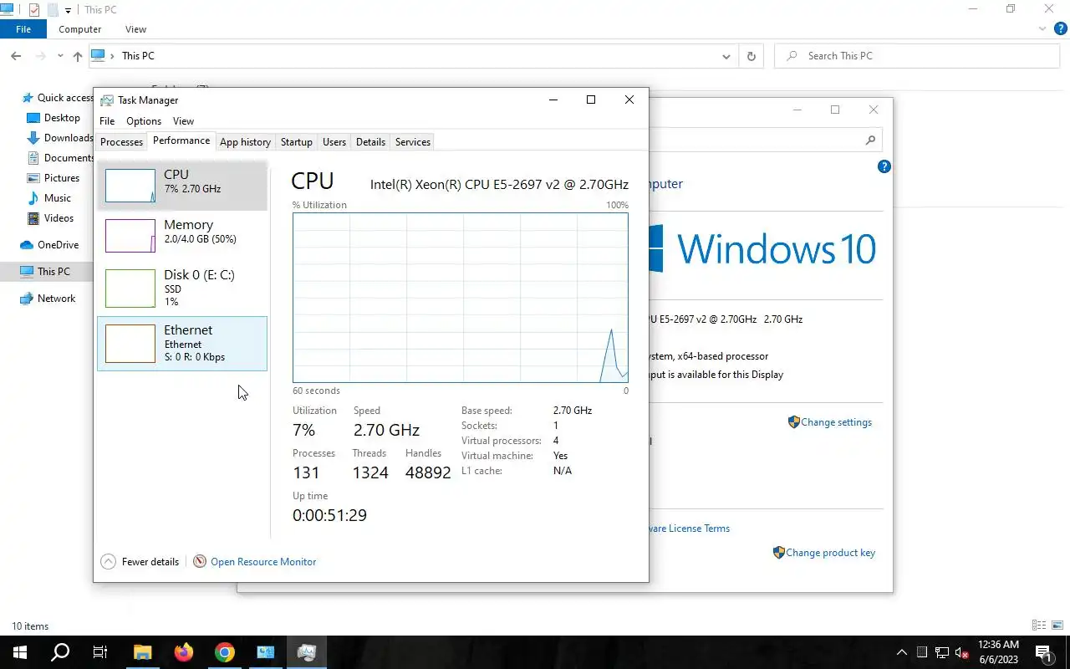The width and height of the screenshot is (1070, 669).
Task: Select Disk 0 (E: C:) performance item
Action: click(182, 288)
